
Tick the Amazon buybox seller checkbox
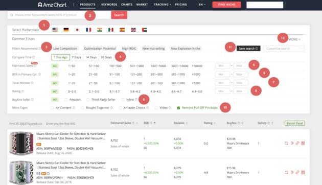(66, 100)
